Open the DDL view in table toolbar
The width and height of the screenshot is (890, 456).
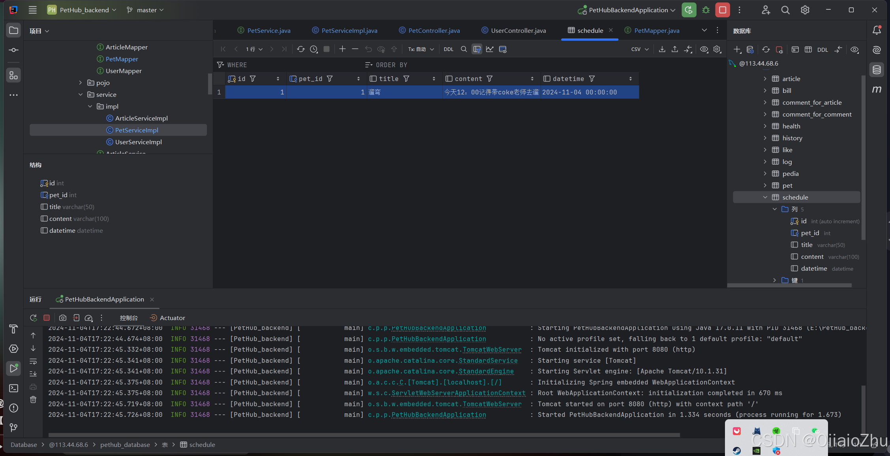[x=448, y=49]
